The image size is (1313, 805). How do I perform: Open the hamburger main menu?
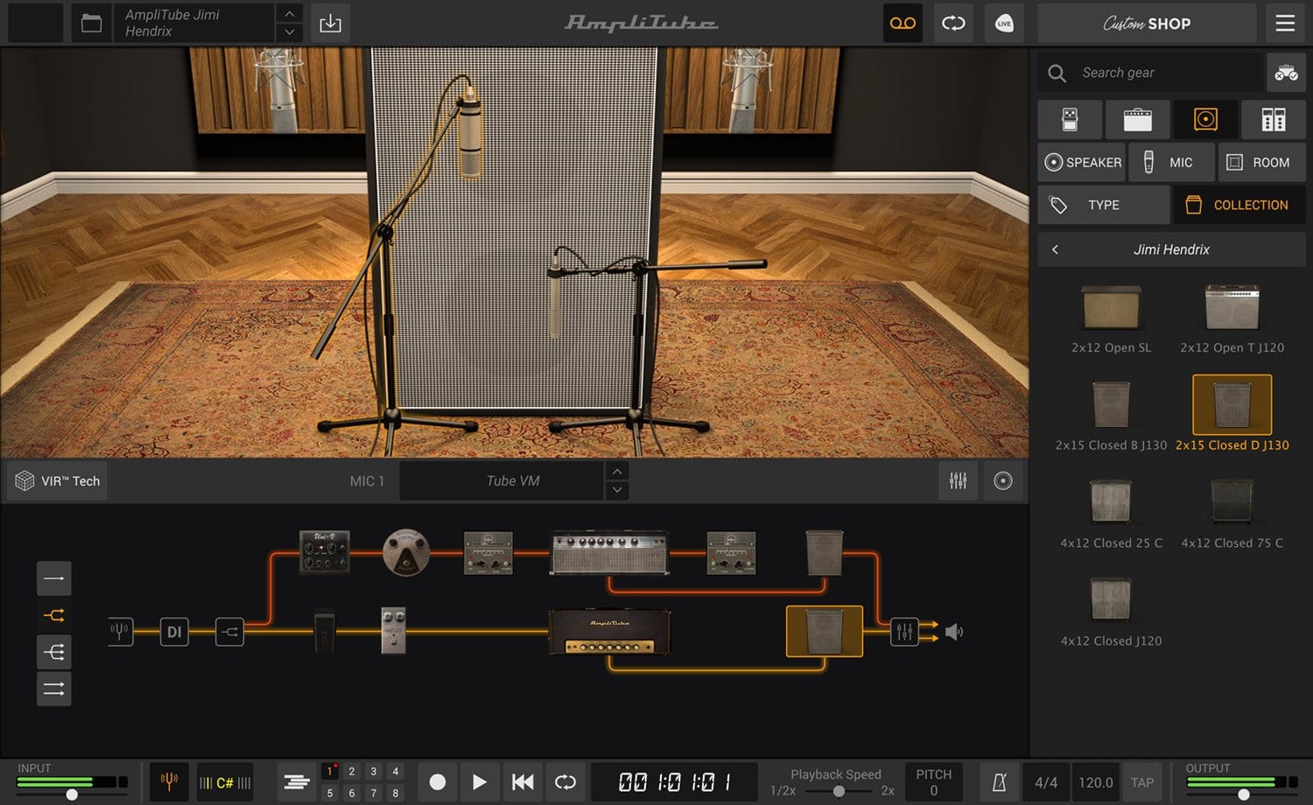pyautogui.click(x=1285, y=24)
